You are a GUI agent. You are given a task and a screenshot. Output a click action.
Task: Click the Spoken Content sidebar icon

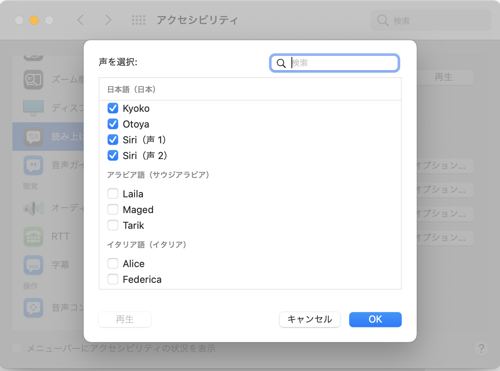[33, 137]
